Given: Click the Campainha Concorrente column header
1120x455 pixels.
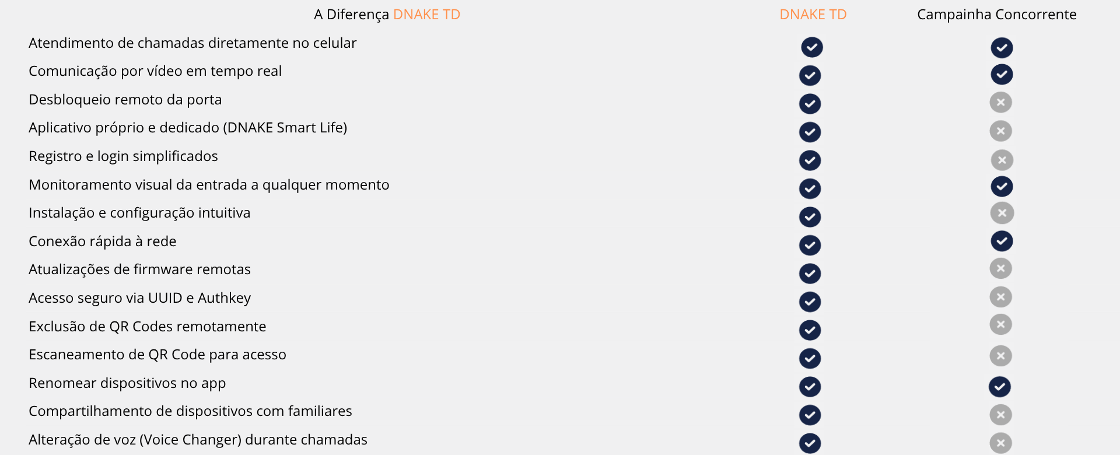Looking at the screenshot, I should [997, 15].
